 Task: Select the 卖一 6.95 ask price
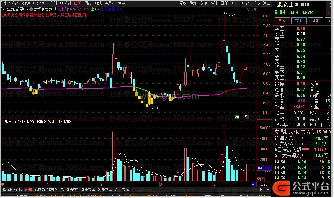pos(301,50)
